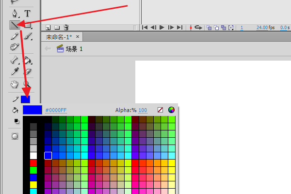
Task: Click the Scene 1 clapperboard icon
Action: click(x=60, y=48)
